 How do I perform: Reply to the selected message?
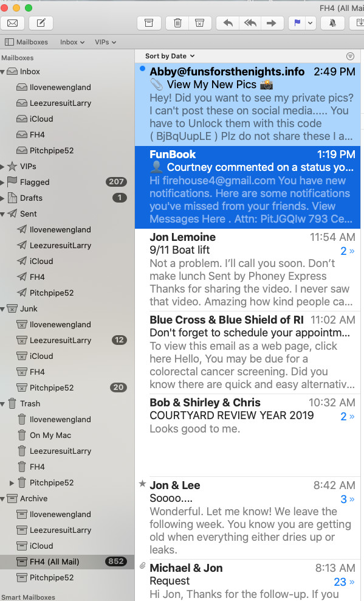tap(228, 23)
